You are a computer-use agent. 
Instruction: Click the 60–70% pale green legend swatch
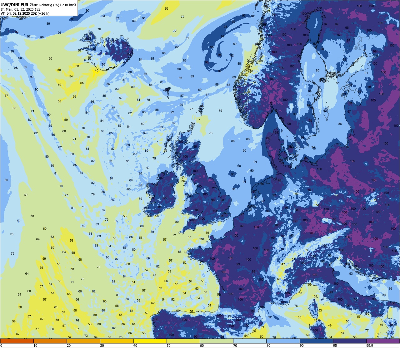(217, 341)
